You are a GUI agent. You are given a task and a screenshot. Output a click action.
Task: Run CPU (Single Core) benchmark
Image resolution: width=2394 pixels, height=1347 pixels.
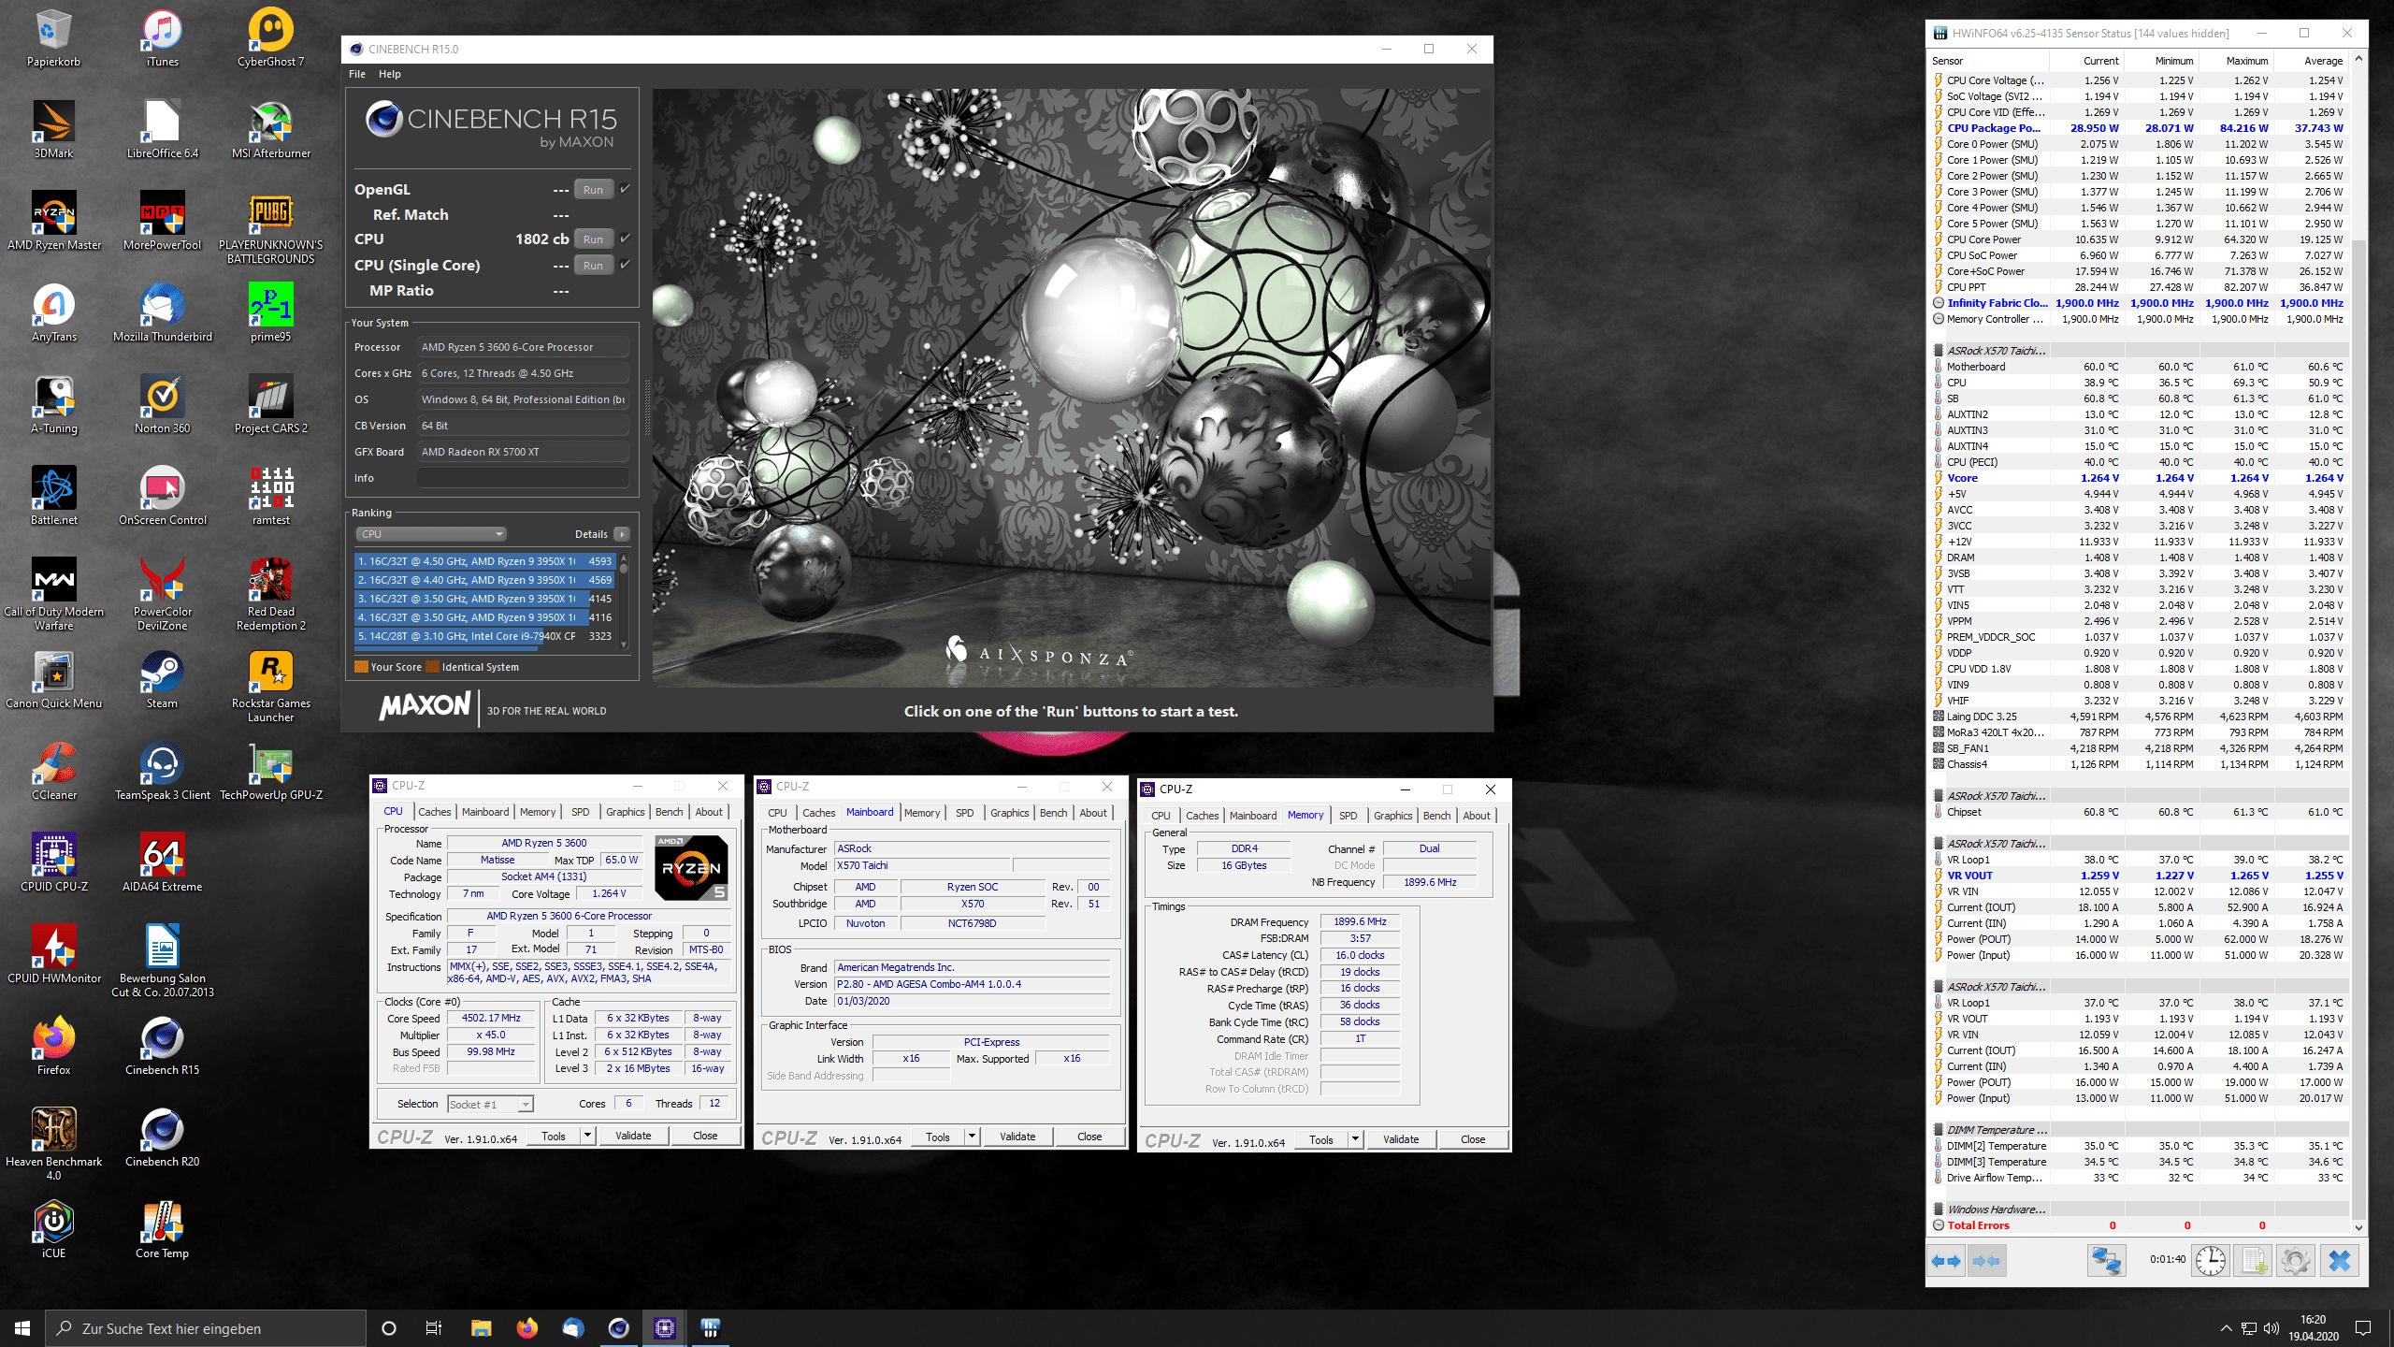(x=594, y=265)
